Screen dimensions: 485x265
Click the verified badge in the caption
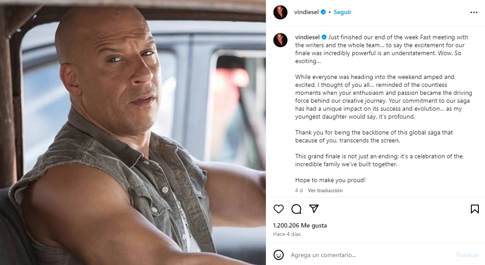click(x=324, y=37)
